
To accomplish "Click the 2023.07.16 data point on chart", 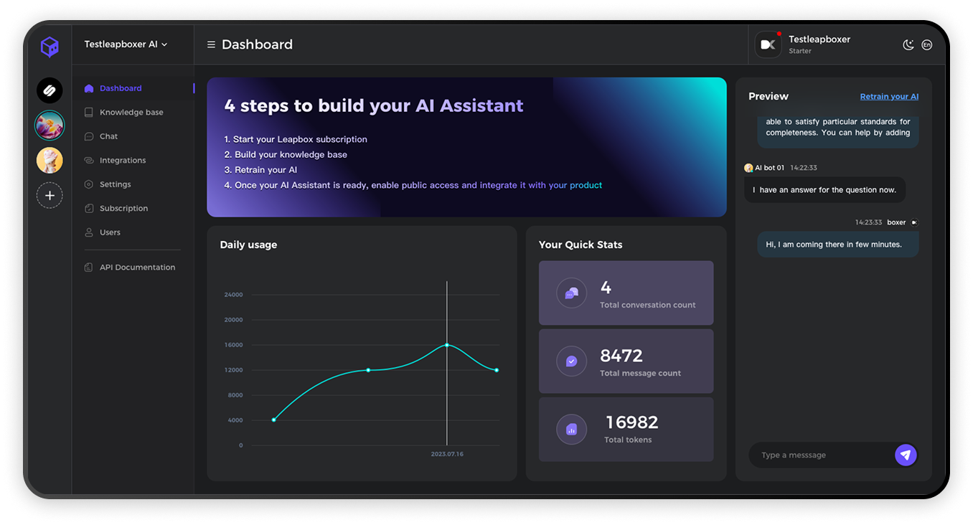I will click(447, 345).
